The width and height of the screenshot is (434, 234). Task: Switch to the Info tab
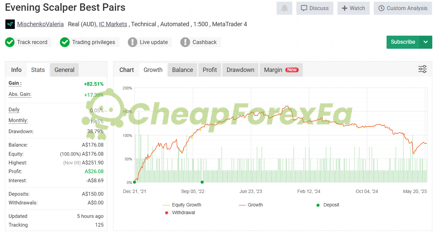16,70
